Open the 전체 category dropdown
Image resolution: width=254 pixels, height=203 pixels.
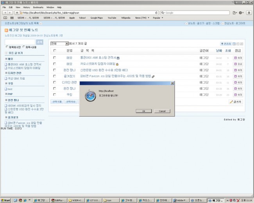pos(59,44)
